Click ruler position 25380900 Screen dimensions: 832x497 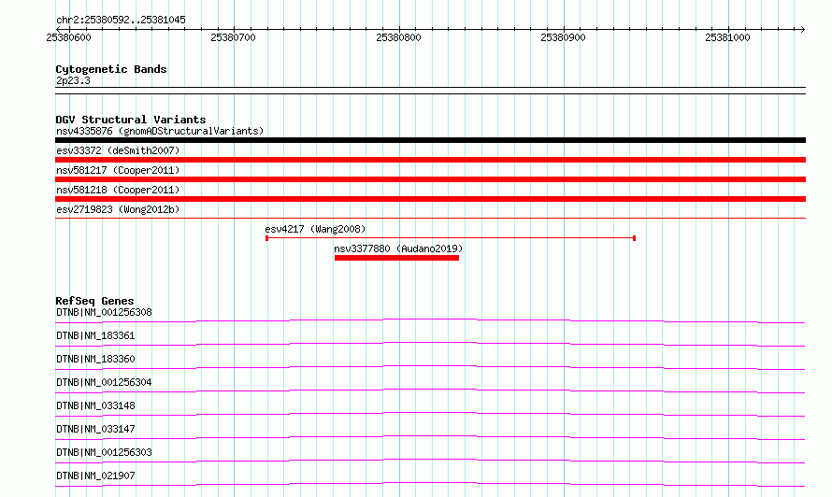point(563,37)
